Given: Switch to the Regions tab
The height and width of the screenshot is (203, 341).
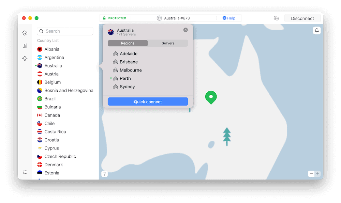Looking at the screenshot, I should coord(128,43).
